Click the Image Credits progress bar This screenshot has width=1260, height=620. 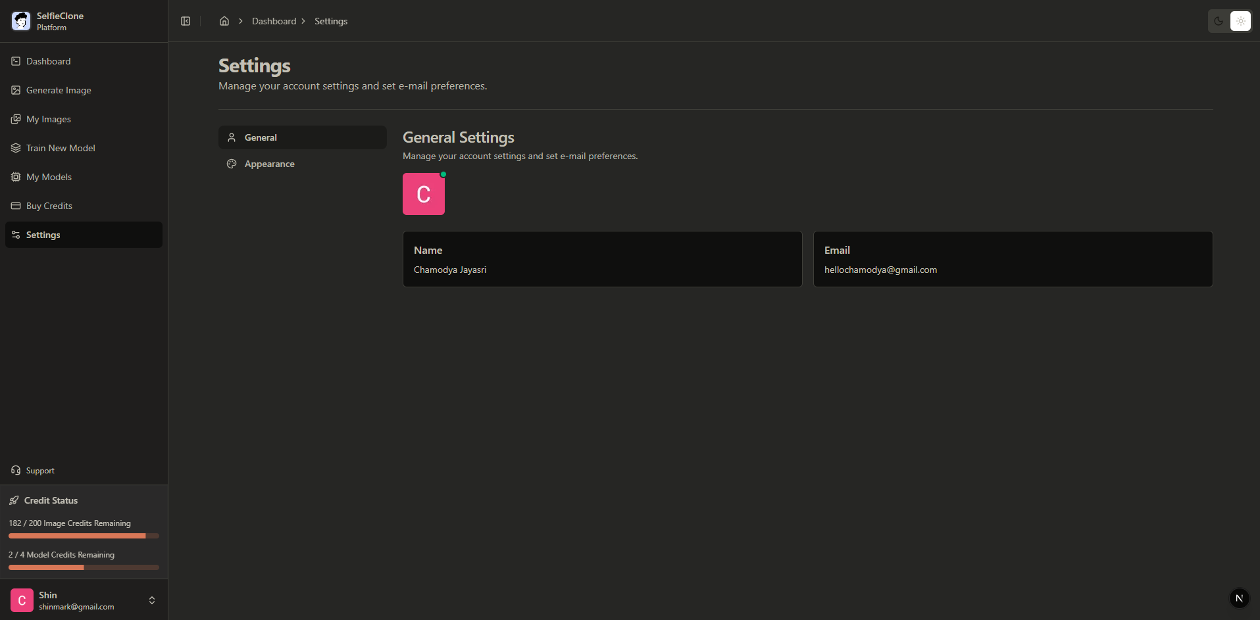click(x=83, y=536)
